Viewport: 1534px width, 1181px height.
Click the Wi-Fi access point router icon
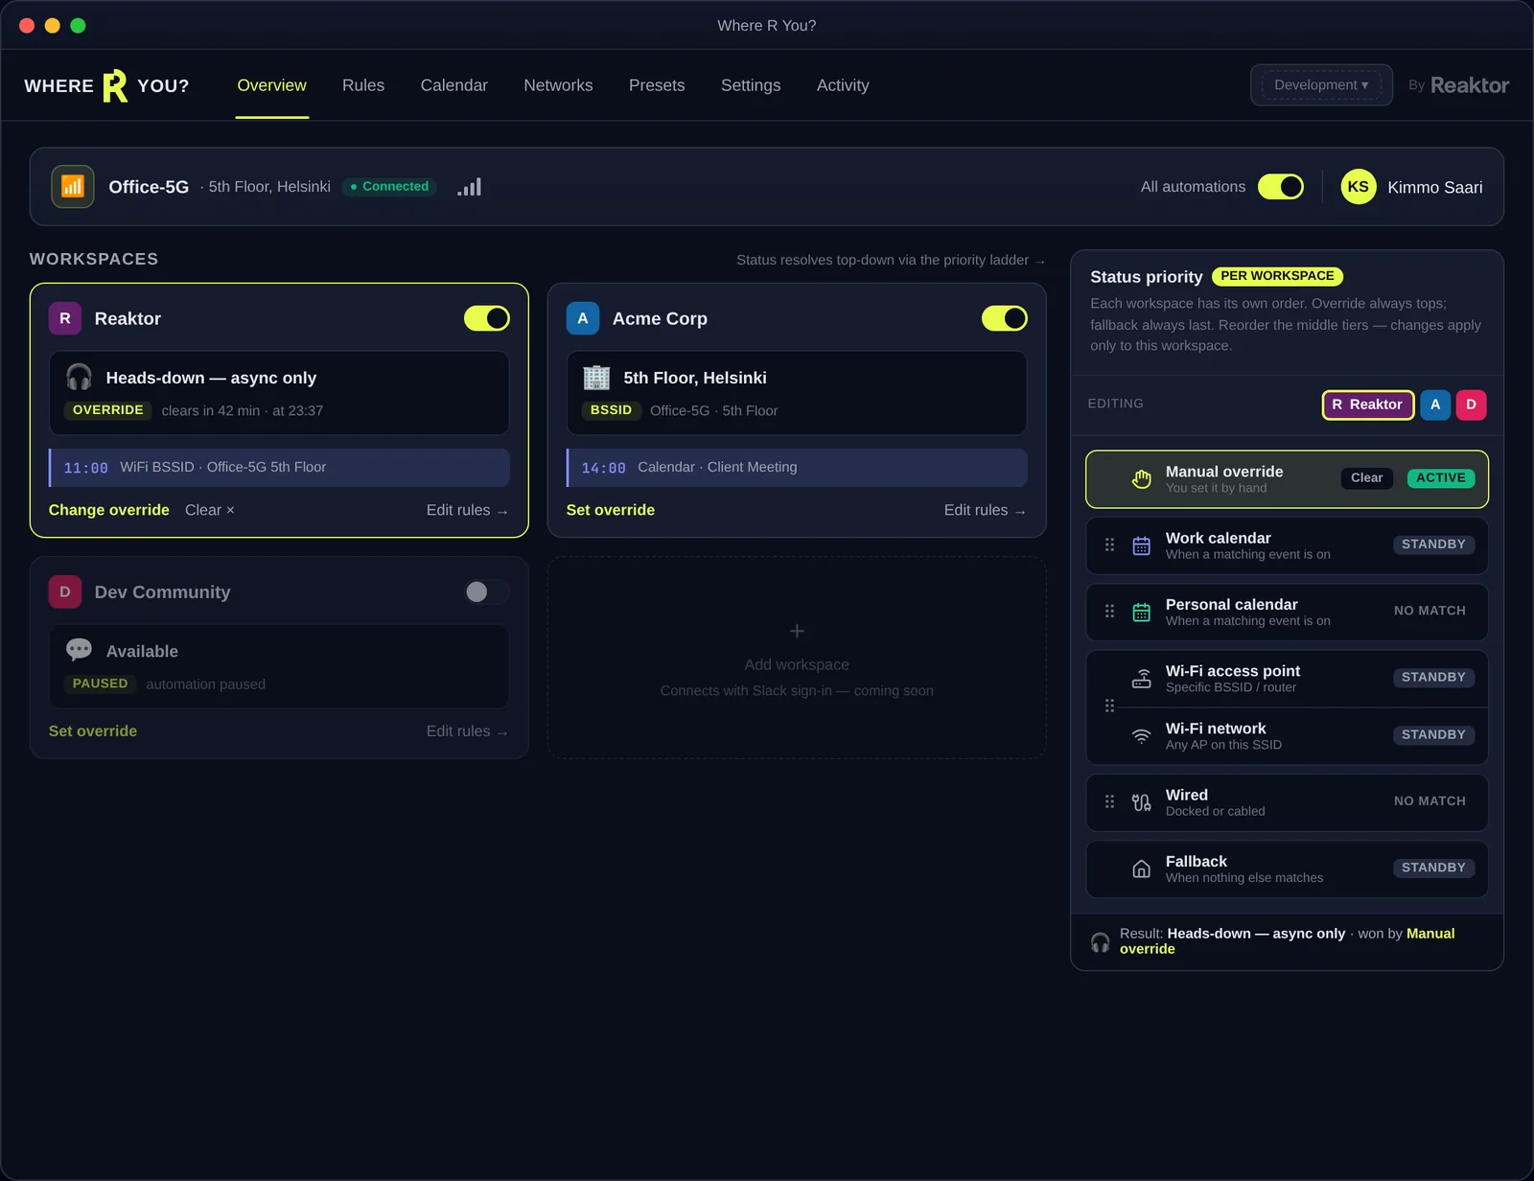point(1141,679)
